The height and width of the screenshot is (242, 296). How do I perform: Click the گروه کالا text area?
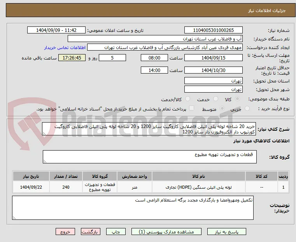tap(149, 157)
